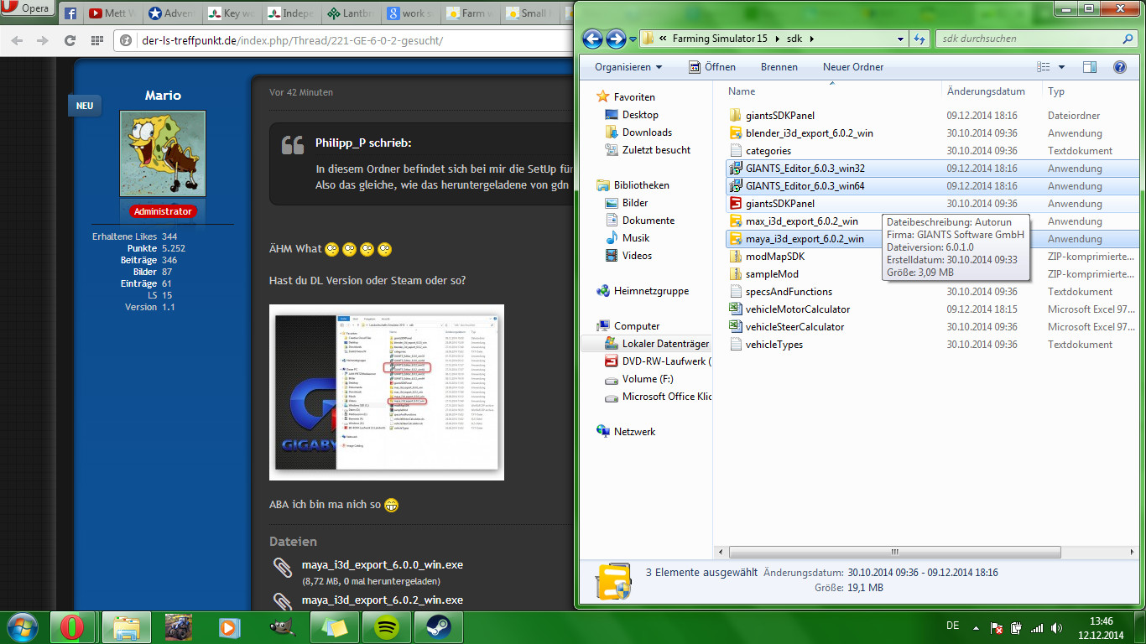Open Spotify from the taskbar

[x=386, y=627]
